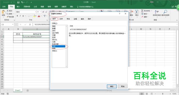
Task: Click the Decrease Font Size icon
Action: click(x=46, y=12)
